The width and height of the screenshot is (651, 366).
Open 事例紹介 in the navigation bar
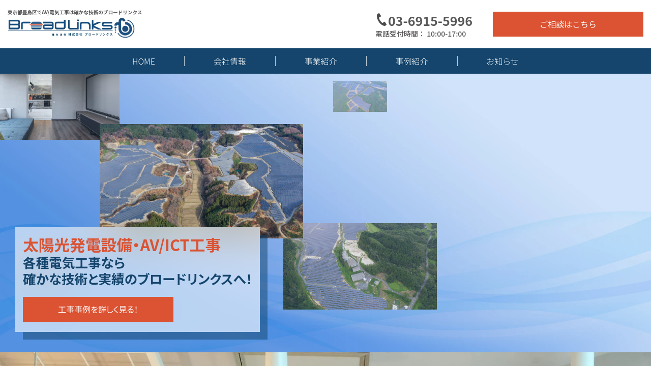click(x=412, y=61)
